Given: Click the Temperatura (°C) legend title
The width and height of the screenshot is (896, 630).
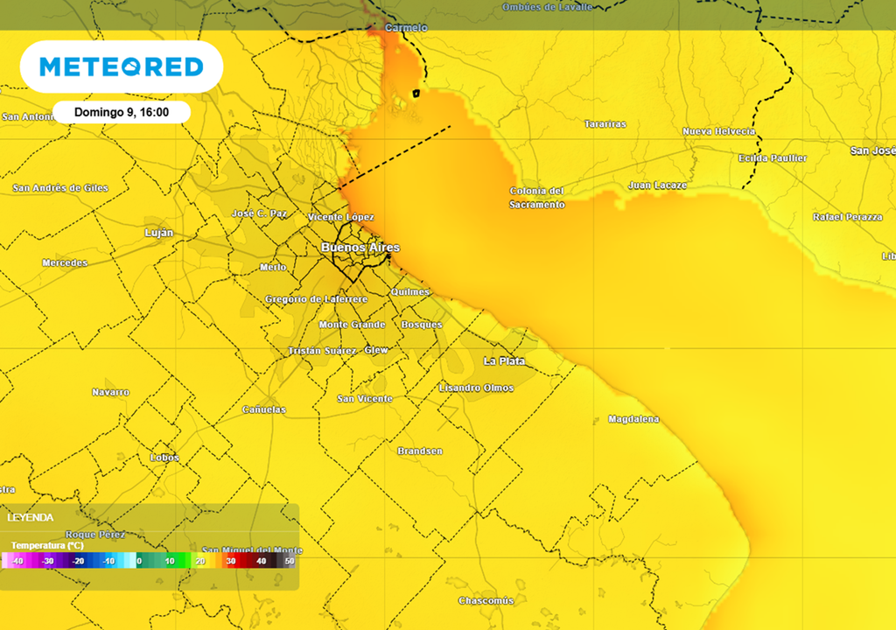Looking at the screenshot, I should 47,545.
